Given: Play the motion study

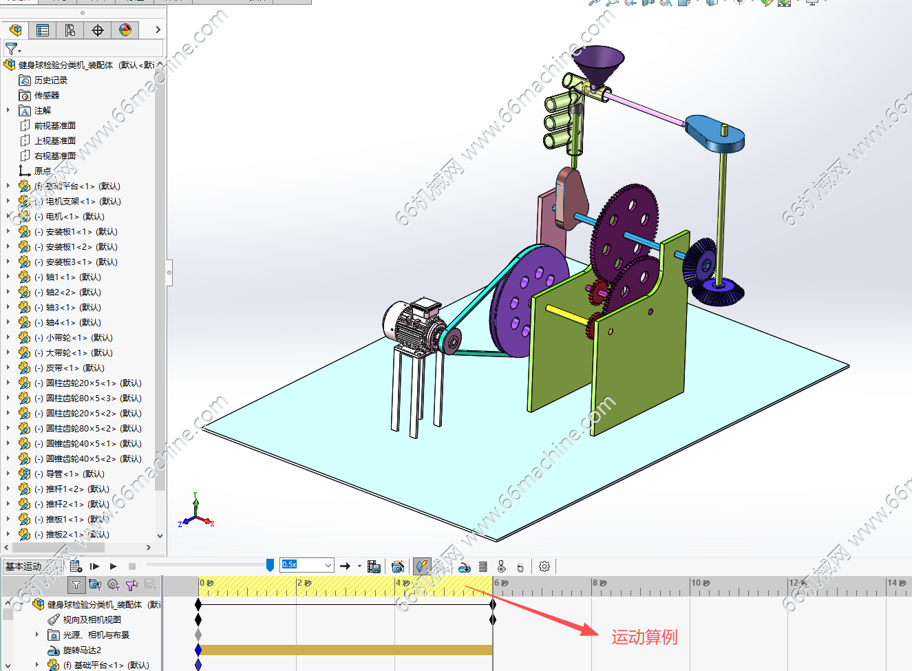Looking at the screenshot, I should [113, 566].
